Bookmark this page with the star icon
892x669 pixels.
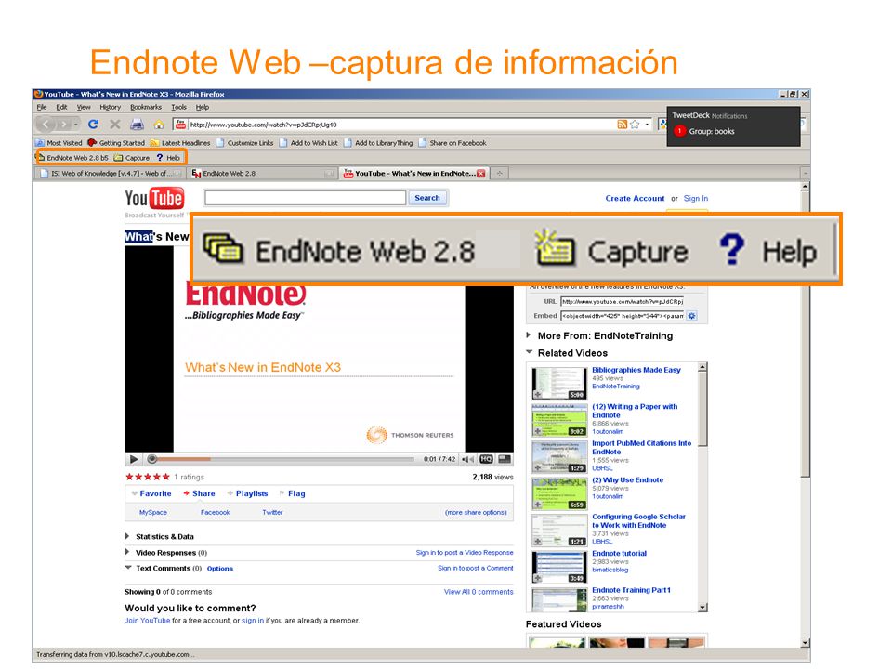[x=635, y=125]
